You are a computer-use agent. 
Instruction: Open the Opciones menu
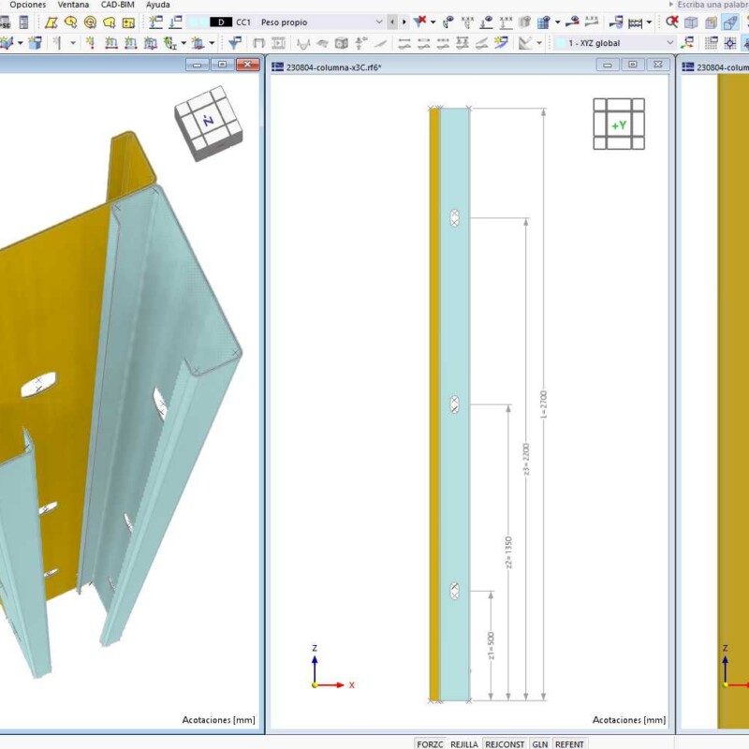pos(28,5)
